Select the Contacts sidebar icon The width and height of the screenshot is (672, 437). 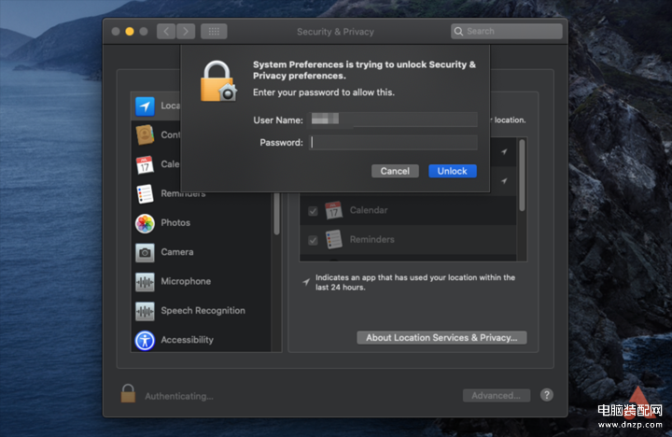(x=145, y=134)
